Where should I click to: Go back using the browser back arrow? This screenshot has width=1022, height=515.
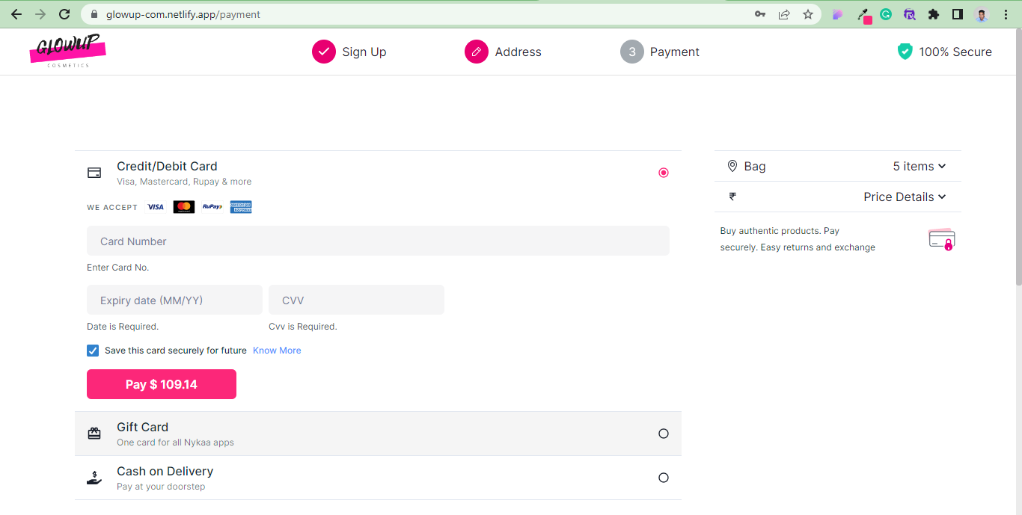(16, 14)
